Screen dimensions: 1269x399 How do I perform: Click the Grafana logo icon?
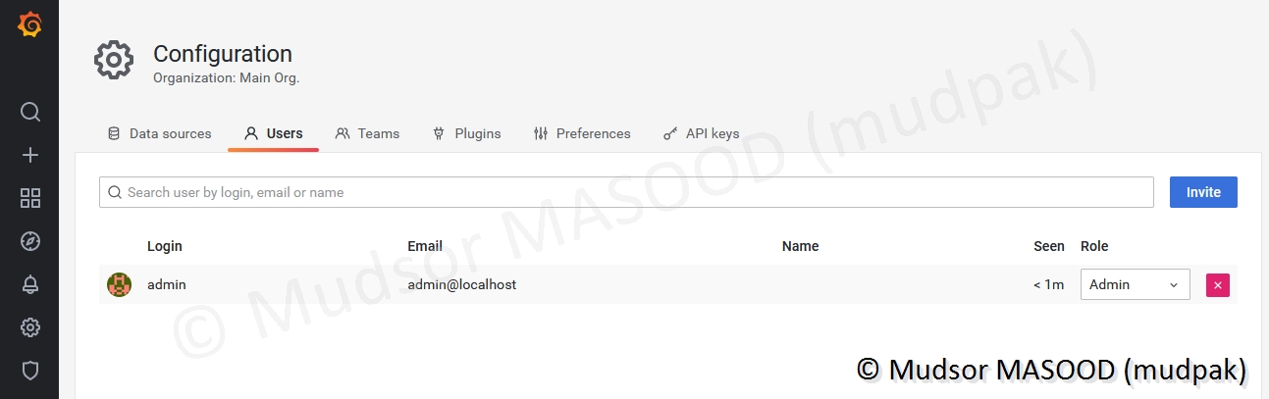[x=29, y=25]
